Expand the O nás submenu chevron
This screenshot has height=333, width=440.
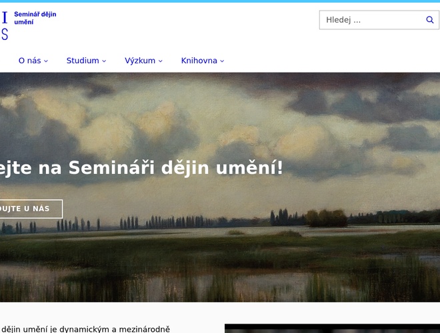(x=46, y=61)
